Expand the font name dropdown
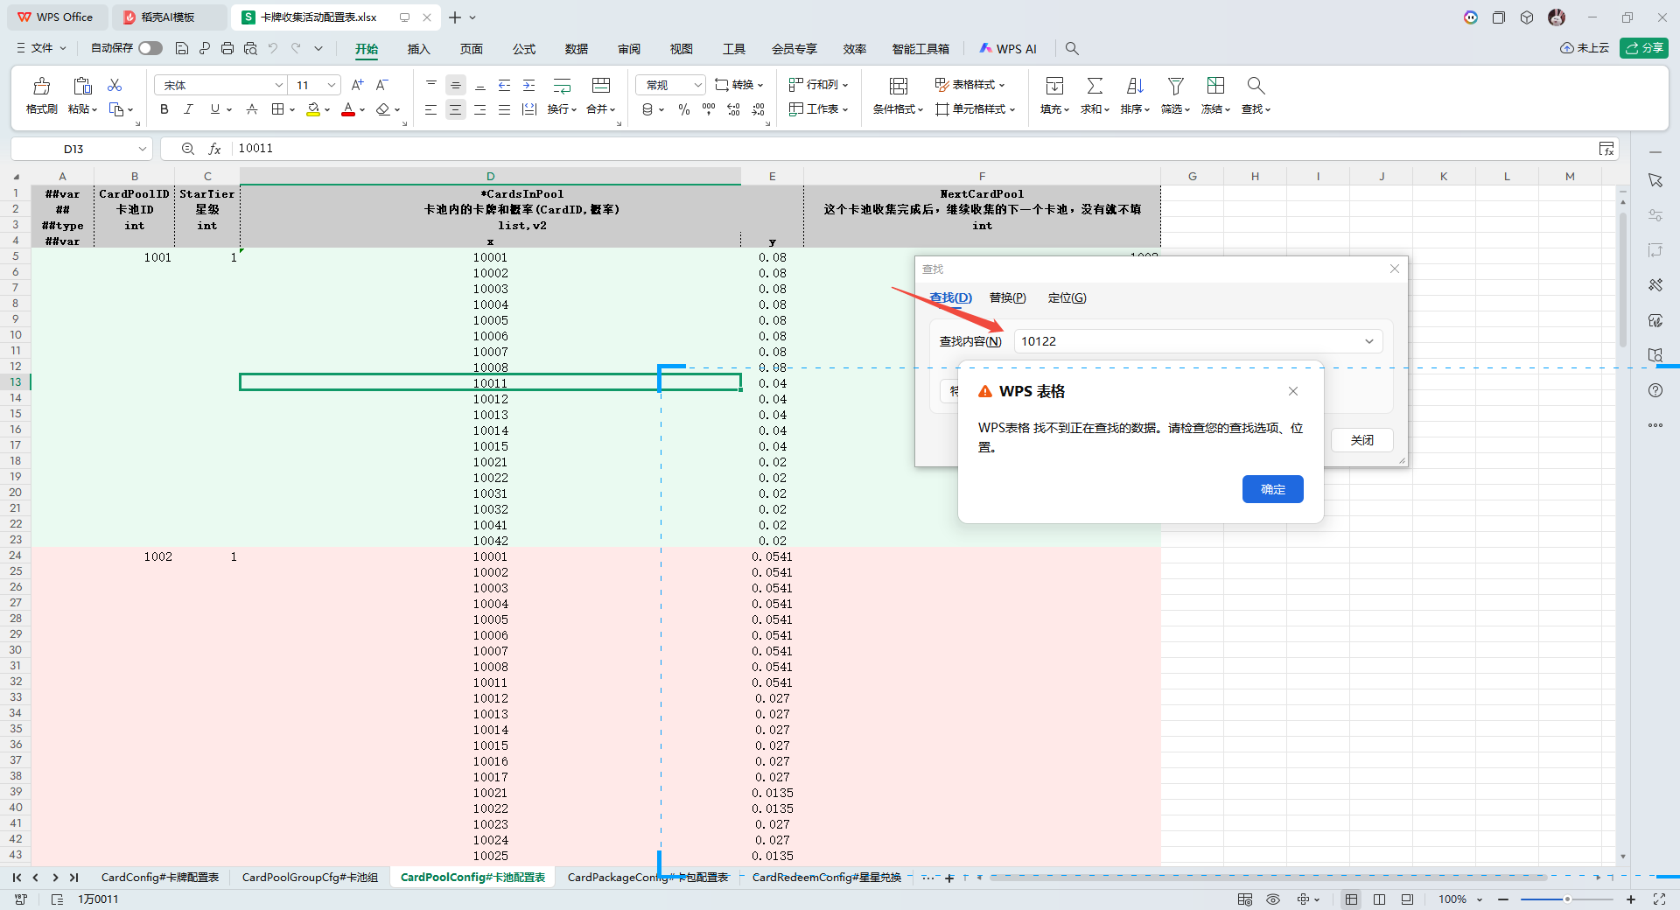 pyautogui.click(x=279, y=85)
